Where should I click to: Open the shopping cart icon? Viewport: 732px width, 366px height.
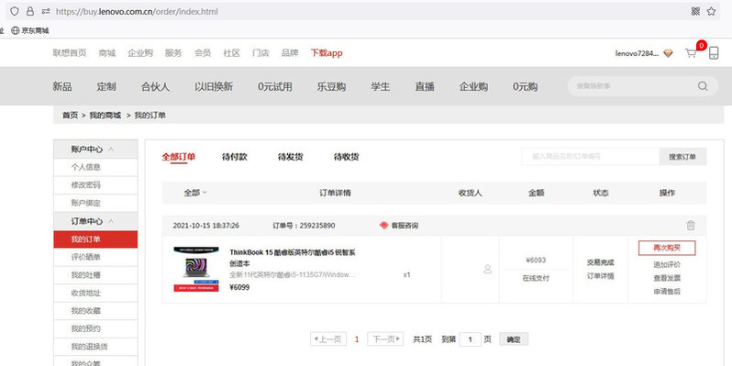point(691,53)
